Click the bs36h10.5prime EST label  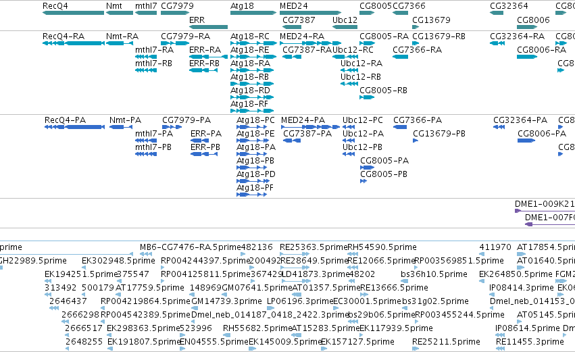[x=434, y=274]
